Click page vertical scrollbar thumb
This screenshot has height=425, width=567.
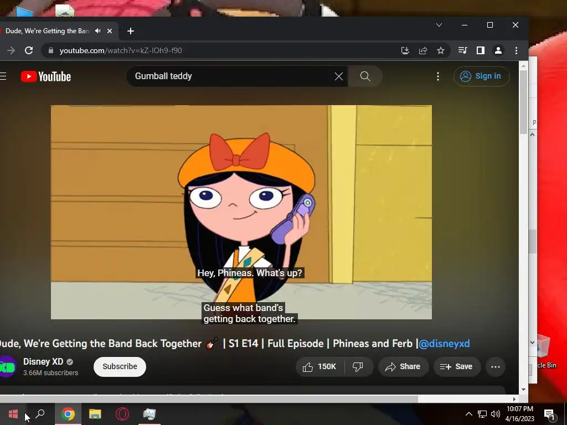coord(524,102)
